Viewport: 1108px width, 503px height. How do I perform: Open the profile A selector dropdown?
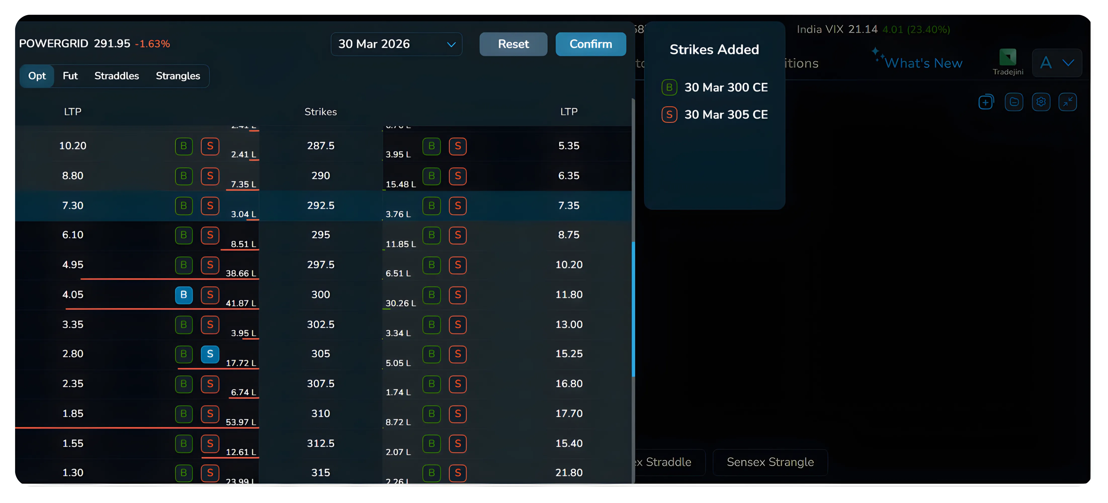click(x=1046, y=63)
